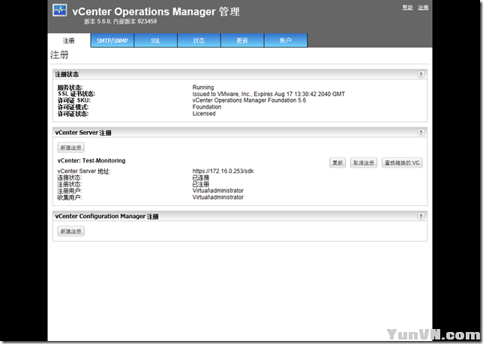
Task: Click 'vCenter Operations Manager Foundation 5.6' SKU value
Action: point(249,100)
